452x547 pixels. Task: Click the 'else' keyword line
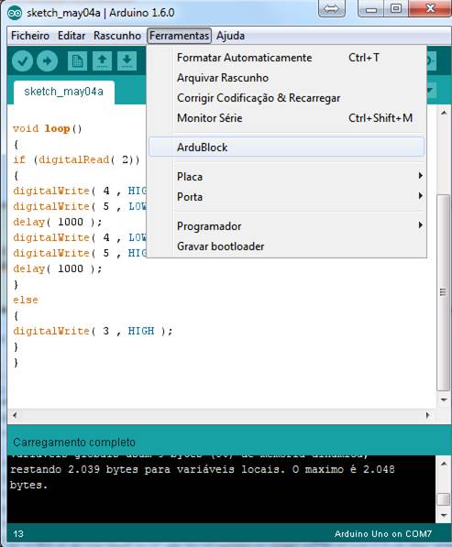coord(26,300)
